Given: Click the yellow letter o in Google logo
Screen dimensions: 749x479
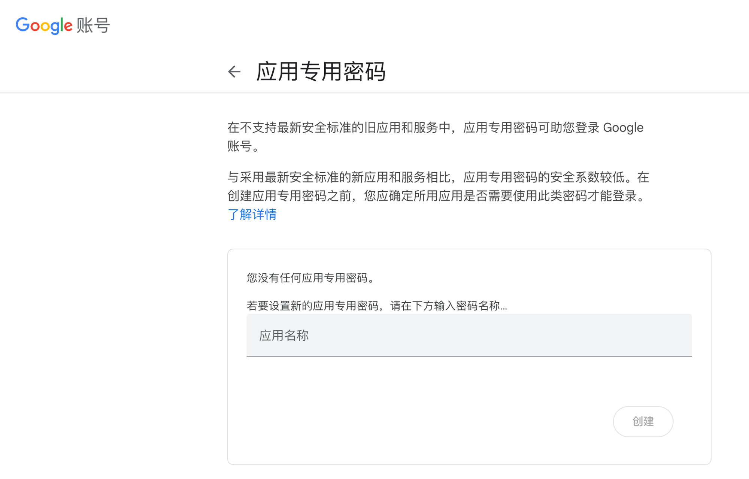Looking at the screenshot, I should (45, 27).
